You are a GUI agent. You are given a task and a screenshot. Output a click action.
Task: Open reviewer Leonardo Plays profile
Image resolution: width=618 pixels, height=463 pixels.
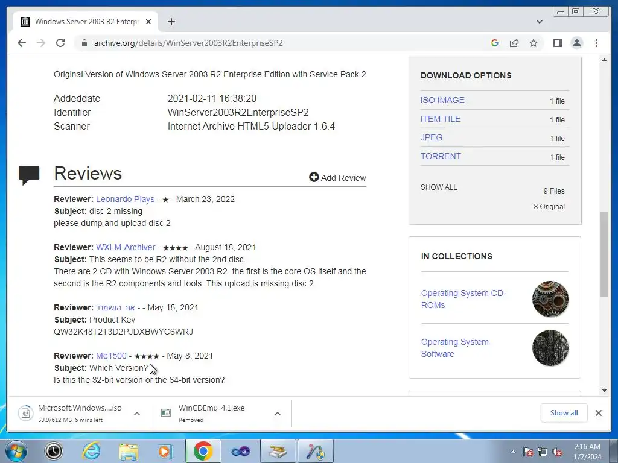click(x=125, y=199)
